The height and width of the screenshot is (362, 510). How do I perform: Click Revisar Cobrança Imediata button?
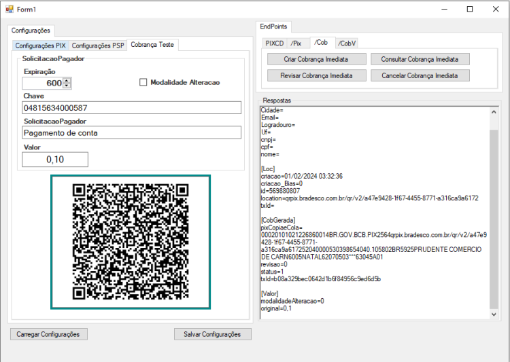coord(317,75)
